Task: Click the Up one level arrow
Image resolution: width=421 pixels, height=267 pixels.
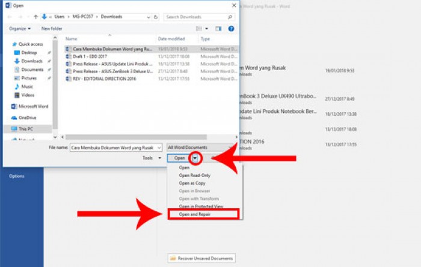Action: click(35, 17)
